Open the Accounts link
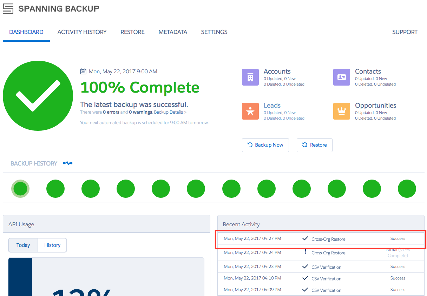The image size is (427, 296). click(x=277, y=72)
